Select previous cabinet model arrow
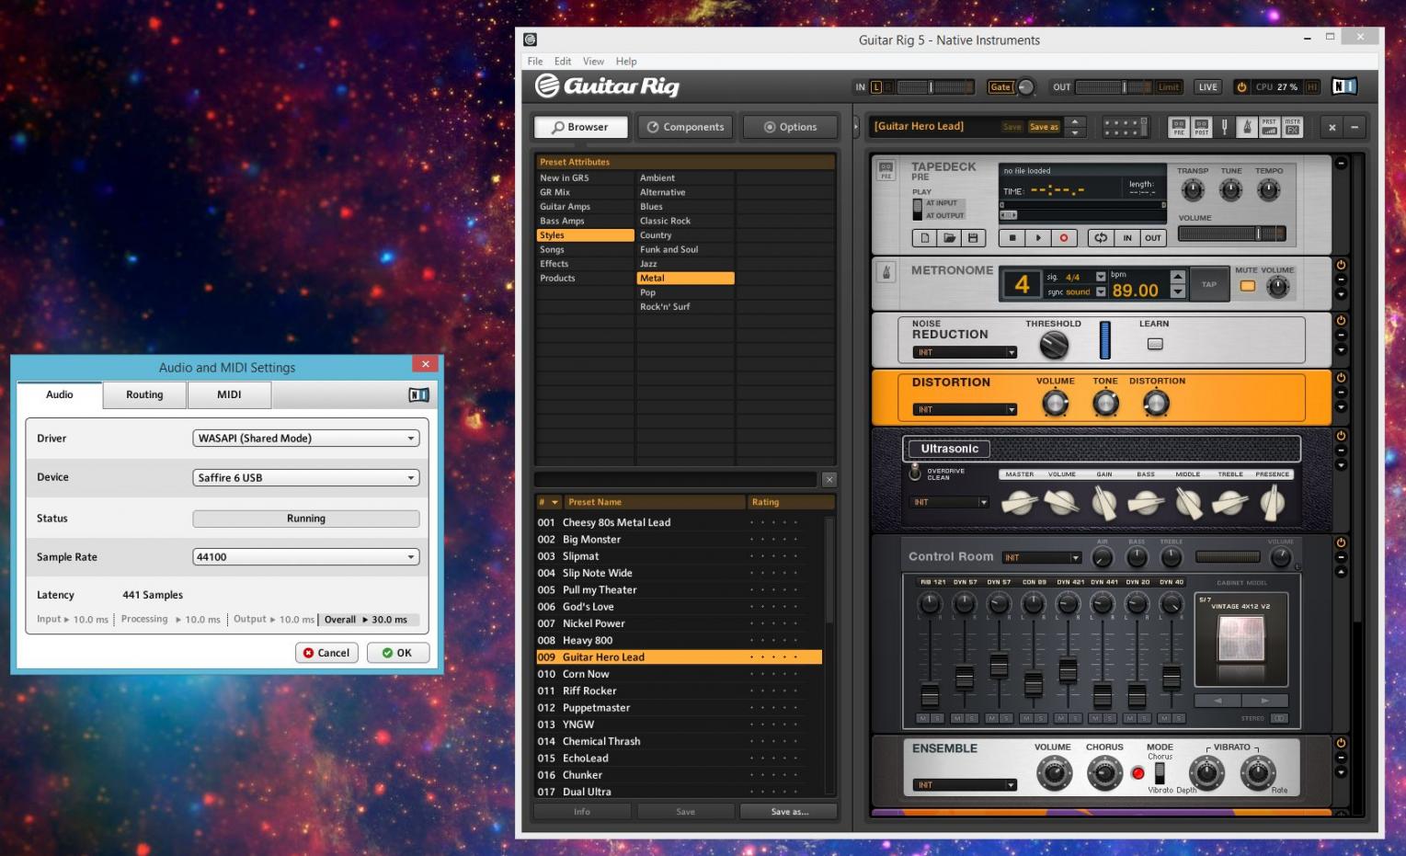Viewport: 1406px width, 856px height. click(x=1217, y=701)
